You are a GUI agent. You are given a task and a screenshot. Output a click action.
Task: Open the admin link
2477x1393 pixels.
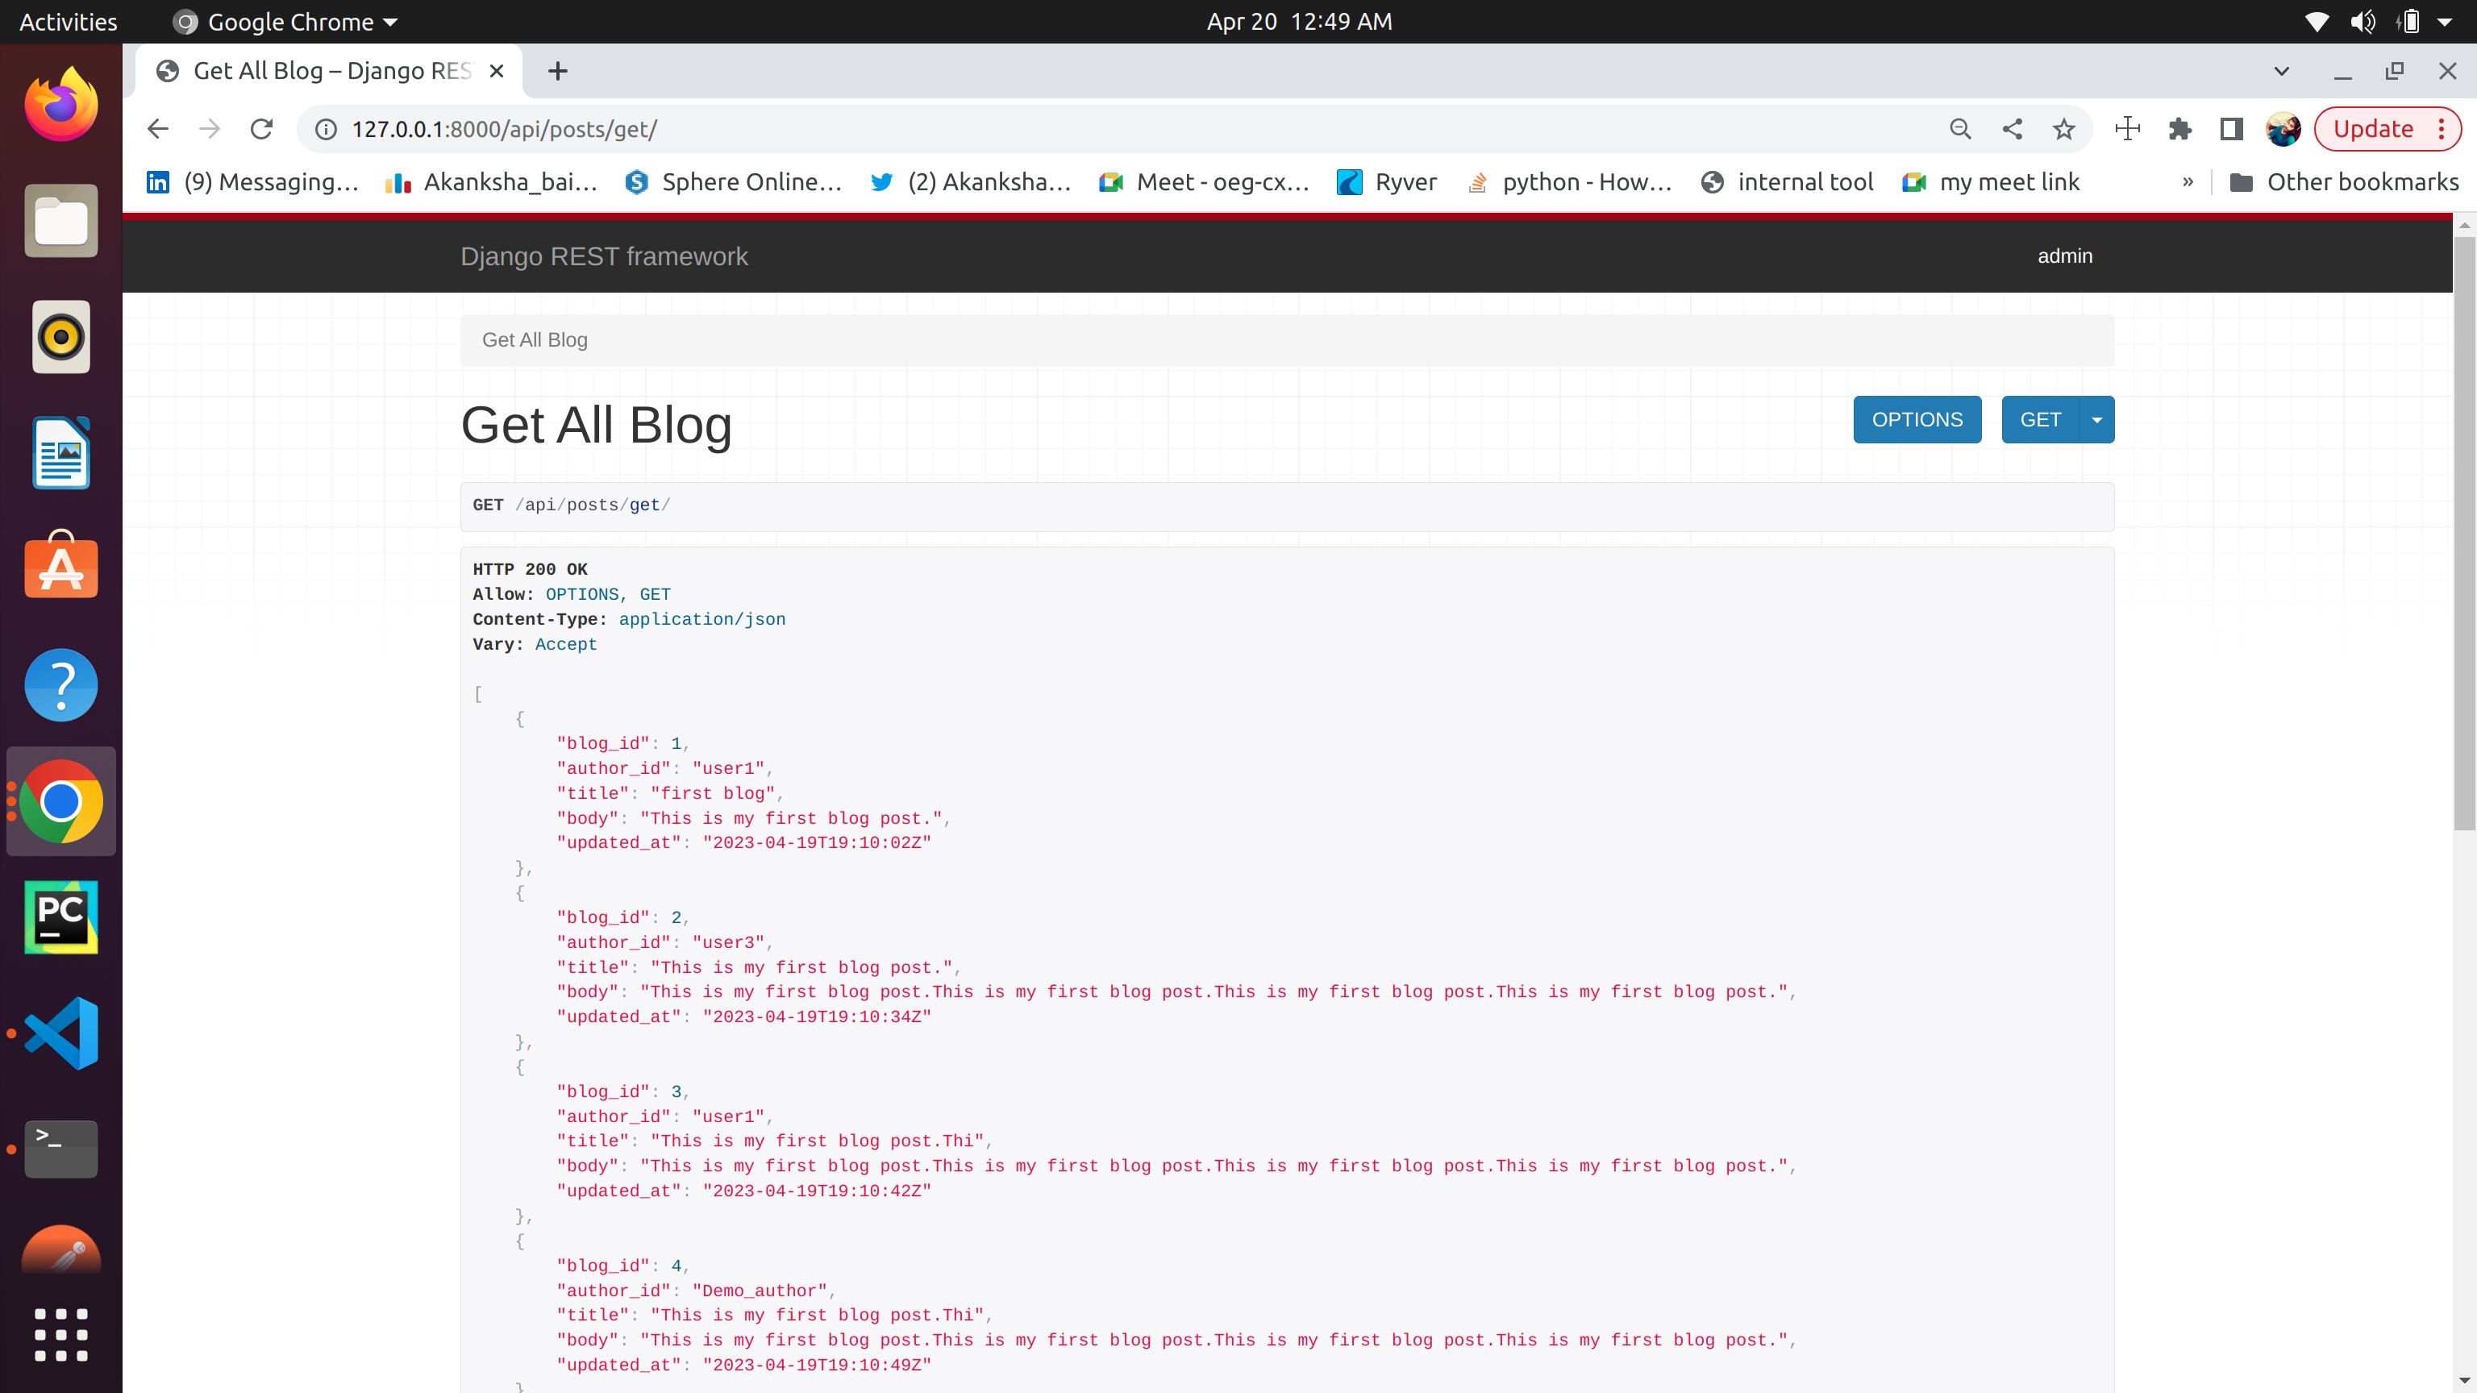point(2066,256)
